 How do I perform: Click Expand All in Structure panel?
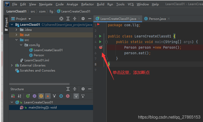[x=68, y=89]
